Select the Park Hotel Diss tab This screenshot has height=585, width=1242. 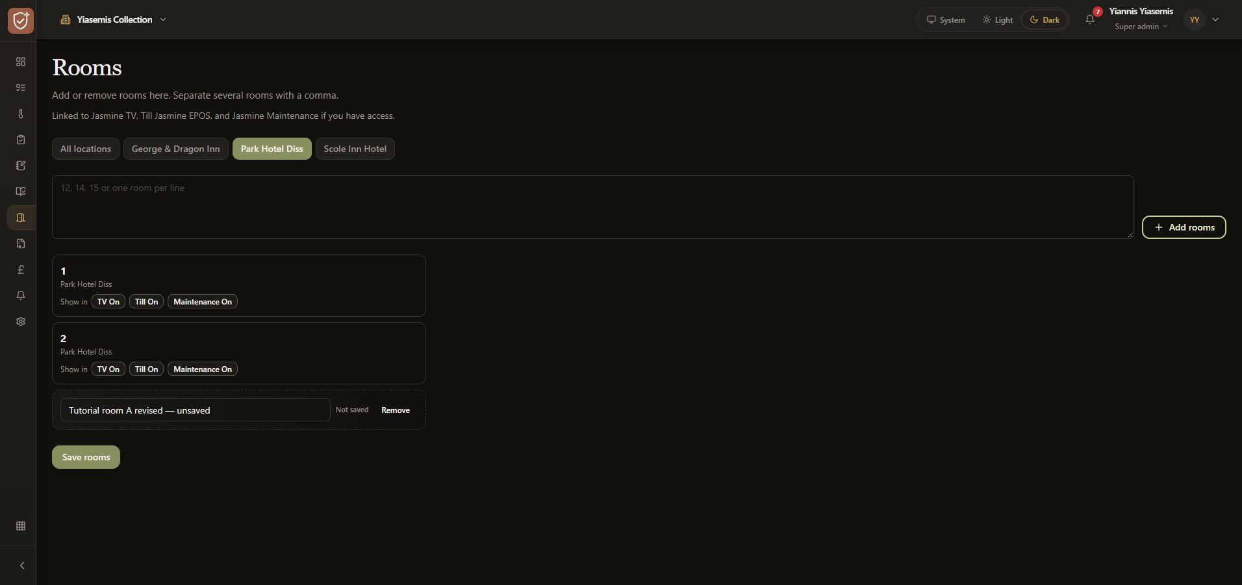[272, 149]
